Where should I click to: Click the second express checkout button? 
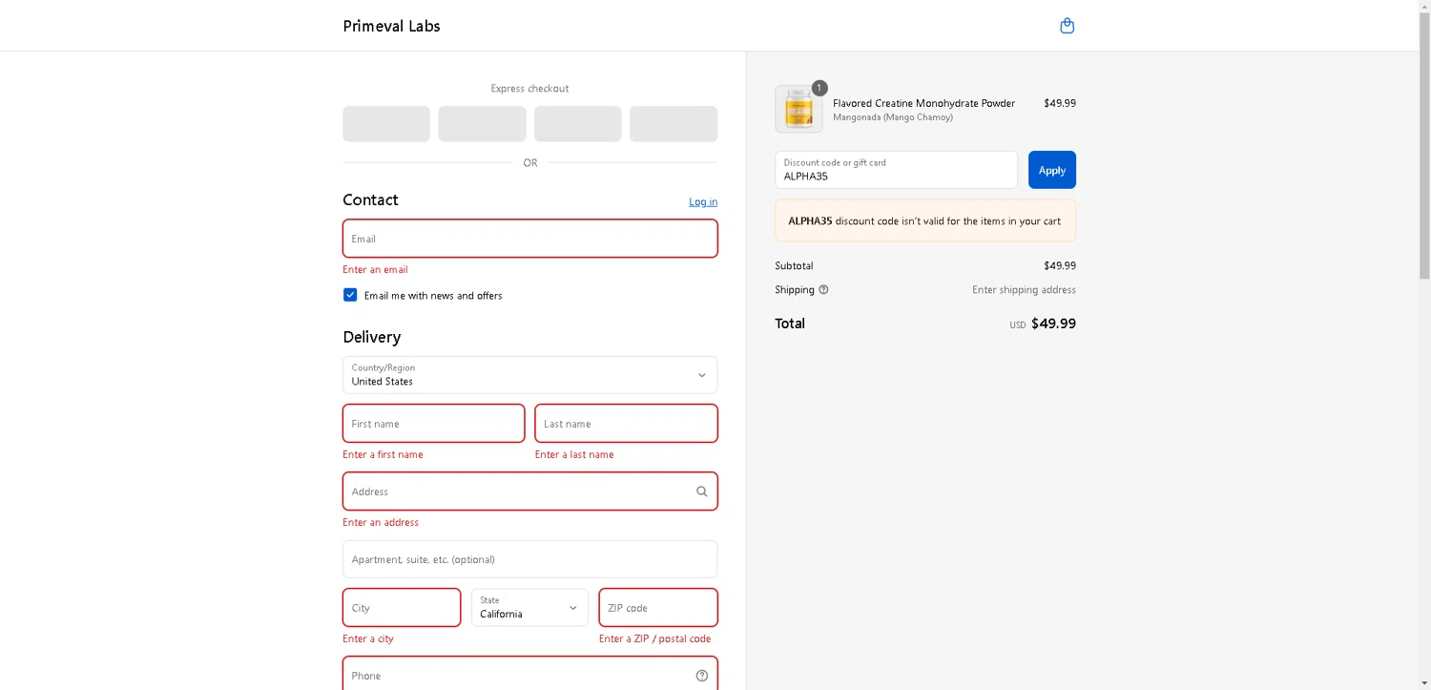point(482,124)
